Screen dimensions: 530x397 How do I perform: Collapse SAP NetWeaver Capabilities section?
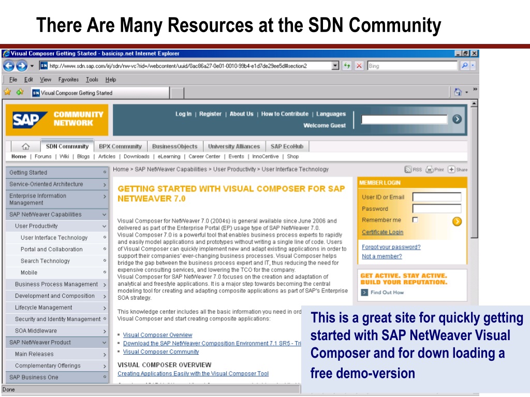click(105, 215)
